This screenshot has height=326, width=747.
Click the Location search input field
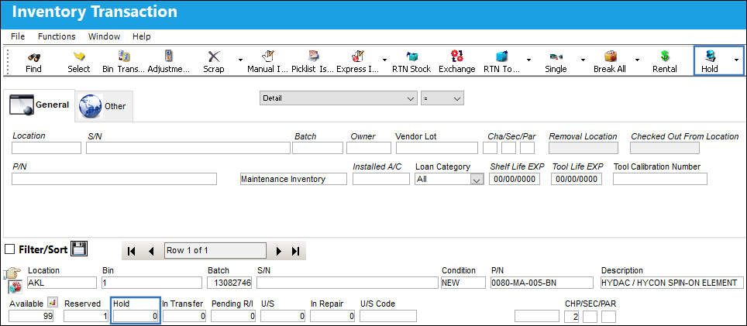[46, 148]
